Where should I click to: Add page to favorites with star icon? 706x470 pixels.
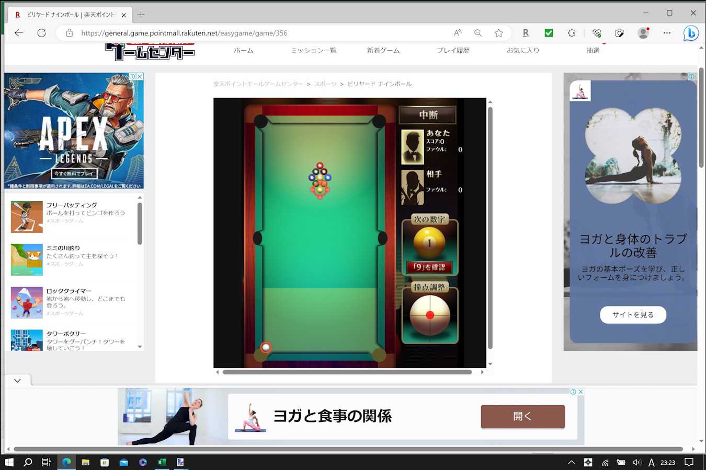click(498, 33)
